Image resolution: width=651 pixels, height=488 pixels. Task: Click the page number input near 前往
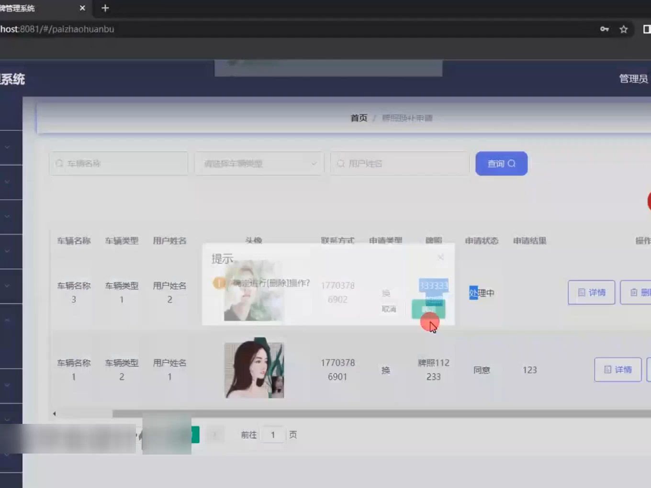(273, 434)
